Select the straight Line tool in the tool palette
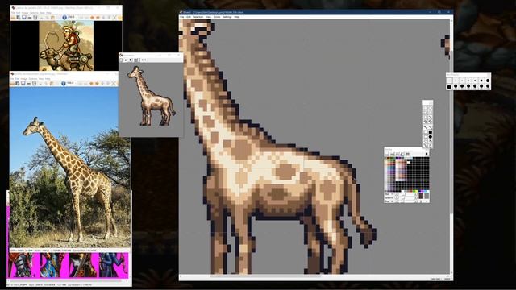516x290 pixels. tap(430, 127)
